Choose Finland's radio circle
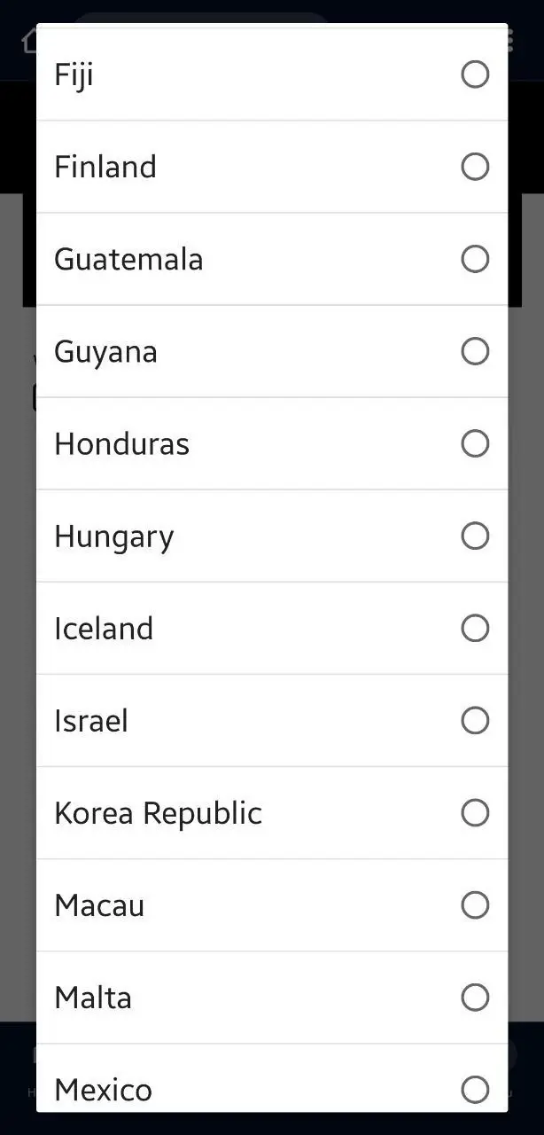544x1135 pixels. pyautogui.click(x=475, y=167)
